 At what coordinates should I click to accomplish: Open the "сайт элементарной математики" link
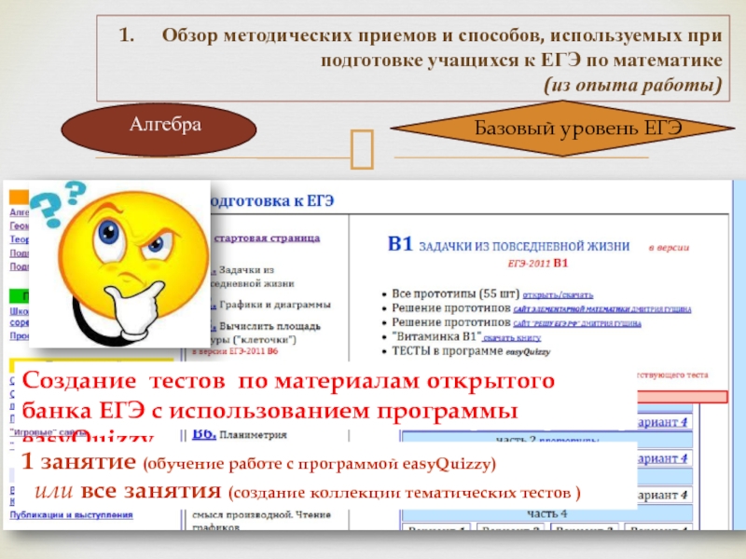click(601, 309)
